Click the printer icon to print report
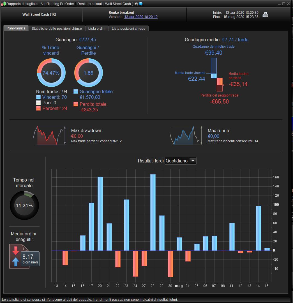Image resolution: width=293 pixels, height=303 pixels. pyautogui.click(x=265, y=15)
